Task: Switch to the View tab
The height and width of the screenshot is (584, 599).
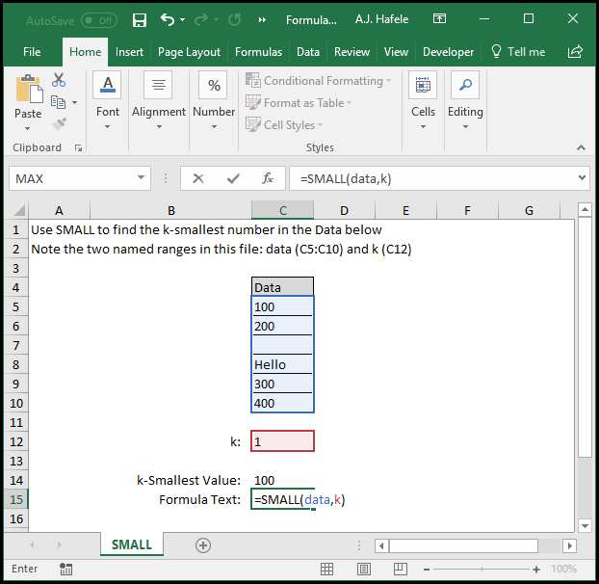Action: tap(396, 52)
